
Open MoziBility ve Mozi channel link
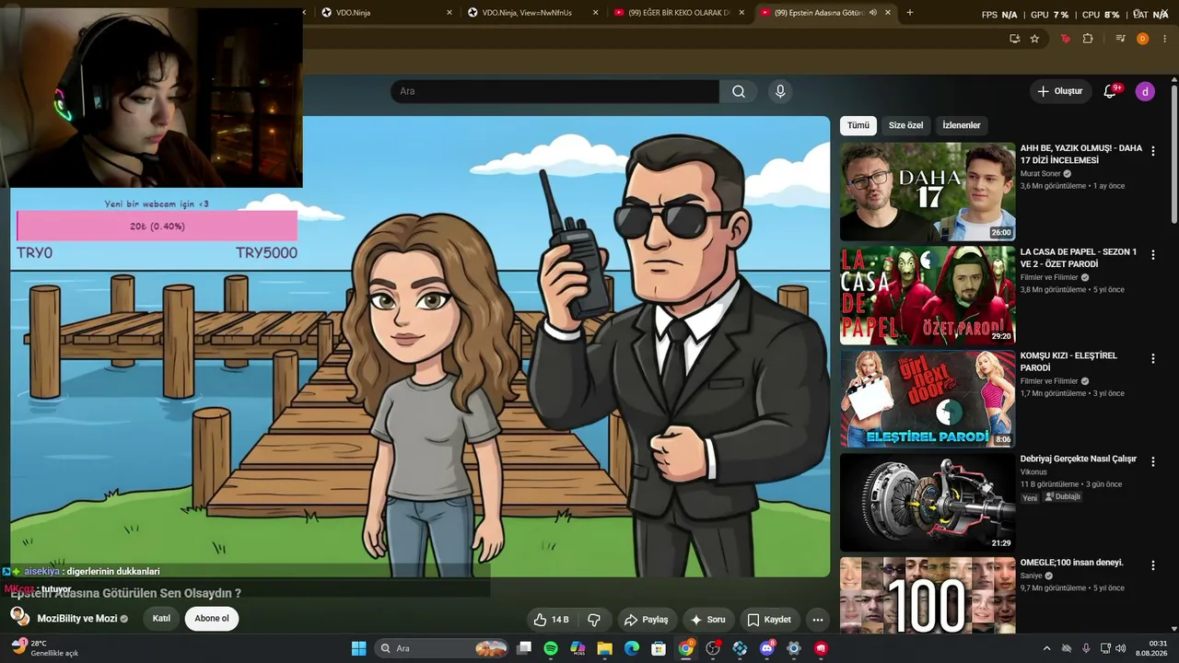point(77,619)
